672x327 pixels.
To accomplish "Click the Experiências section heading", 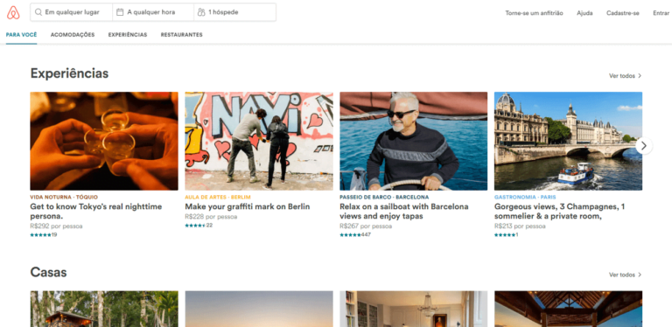I will (x=69, y=73).
